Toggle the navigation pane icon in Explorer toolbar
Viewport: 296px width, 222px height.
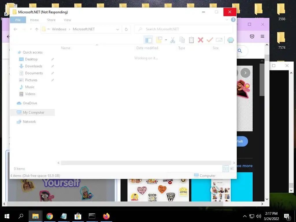(x=148, y=40)
